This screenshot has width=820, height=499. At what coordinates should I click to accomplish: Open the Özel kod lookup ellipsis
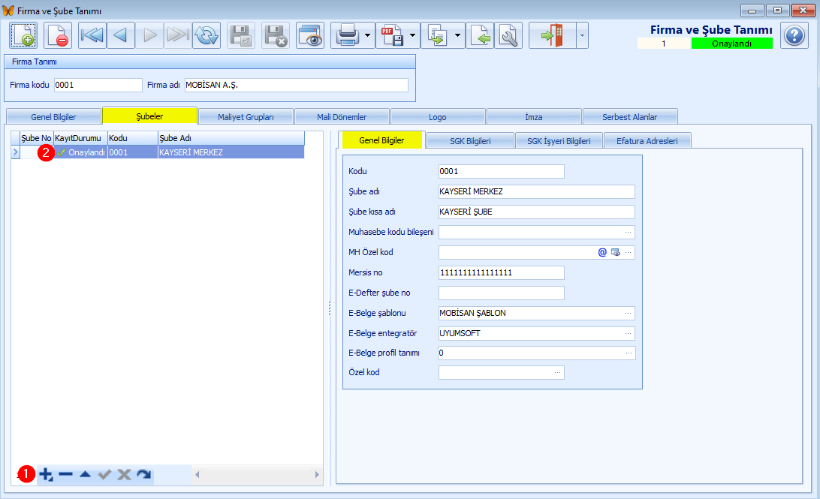tap(557, 372)
